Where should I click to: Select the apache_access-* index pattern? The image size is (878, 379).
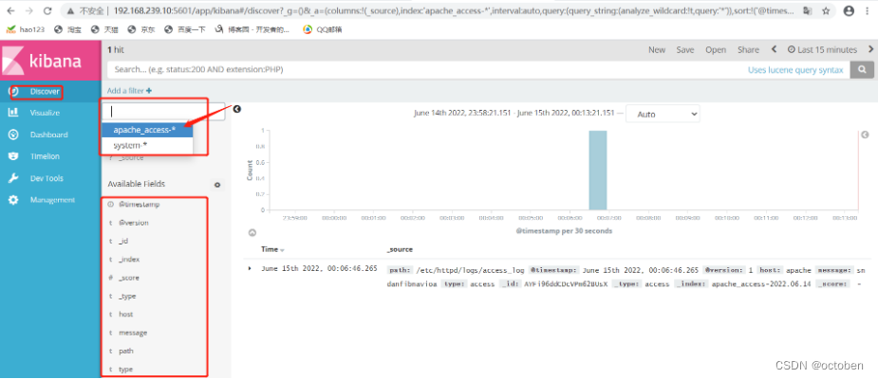[147, 130]
